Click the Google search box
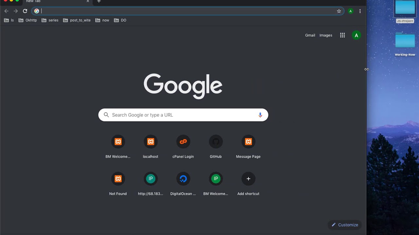The image size is (419, 235). click(x=183, y=115)
